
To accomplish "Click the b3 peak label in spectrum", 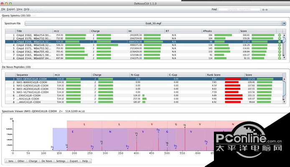I will click(x=127, y=146).
